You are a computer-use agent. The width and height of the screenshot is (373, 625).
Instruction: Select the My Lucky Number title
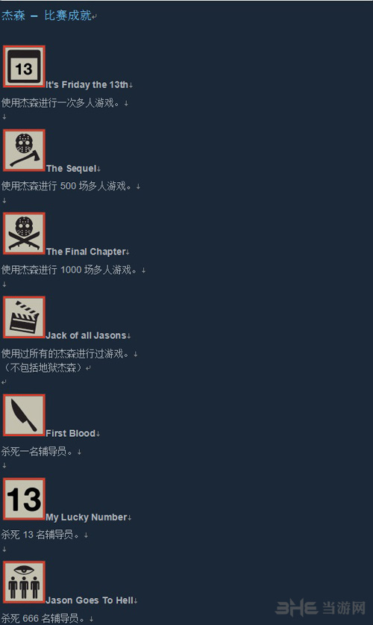[87, 517]
